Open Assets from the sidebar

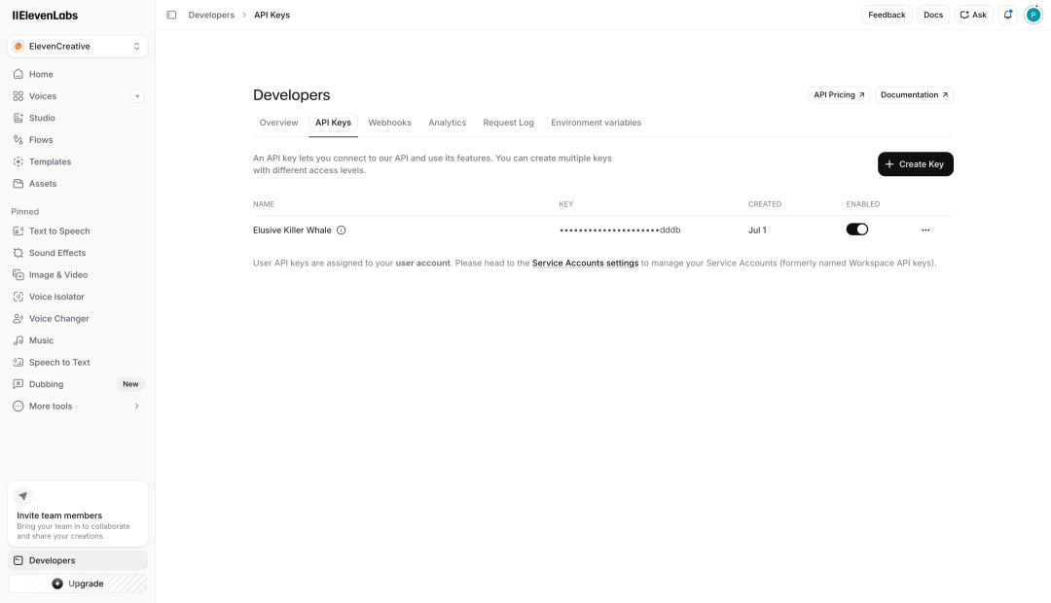pos(78,184)
